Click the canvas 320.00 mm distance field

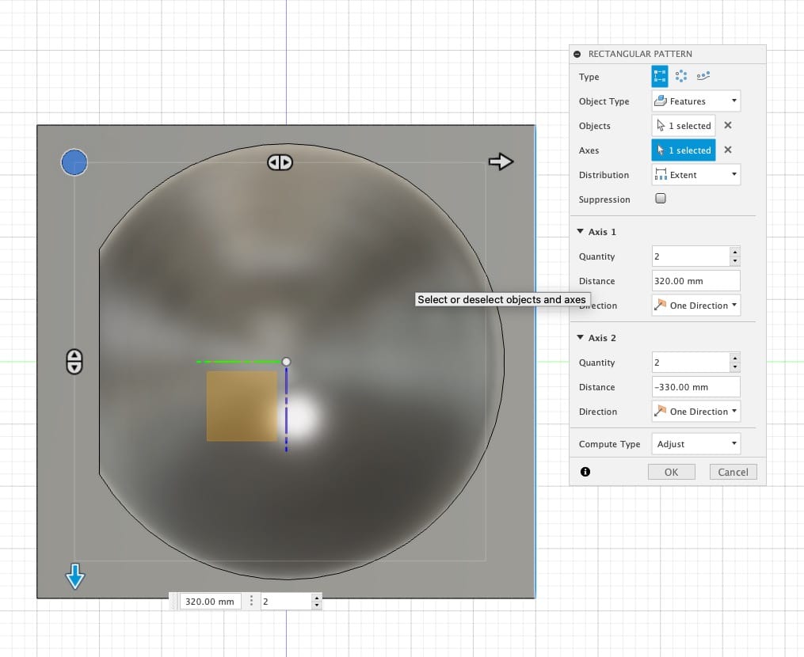tap(210, 601)
